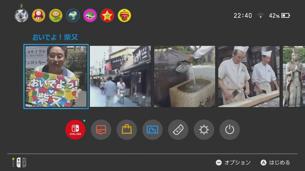Select the Super Star user icon
This screenshot has width=305, height=171.
(x=107, y=16)
